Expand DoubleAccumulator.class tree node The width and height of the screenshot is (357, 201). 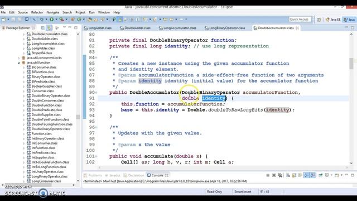23,34
